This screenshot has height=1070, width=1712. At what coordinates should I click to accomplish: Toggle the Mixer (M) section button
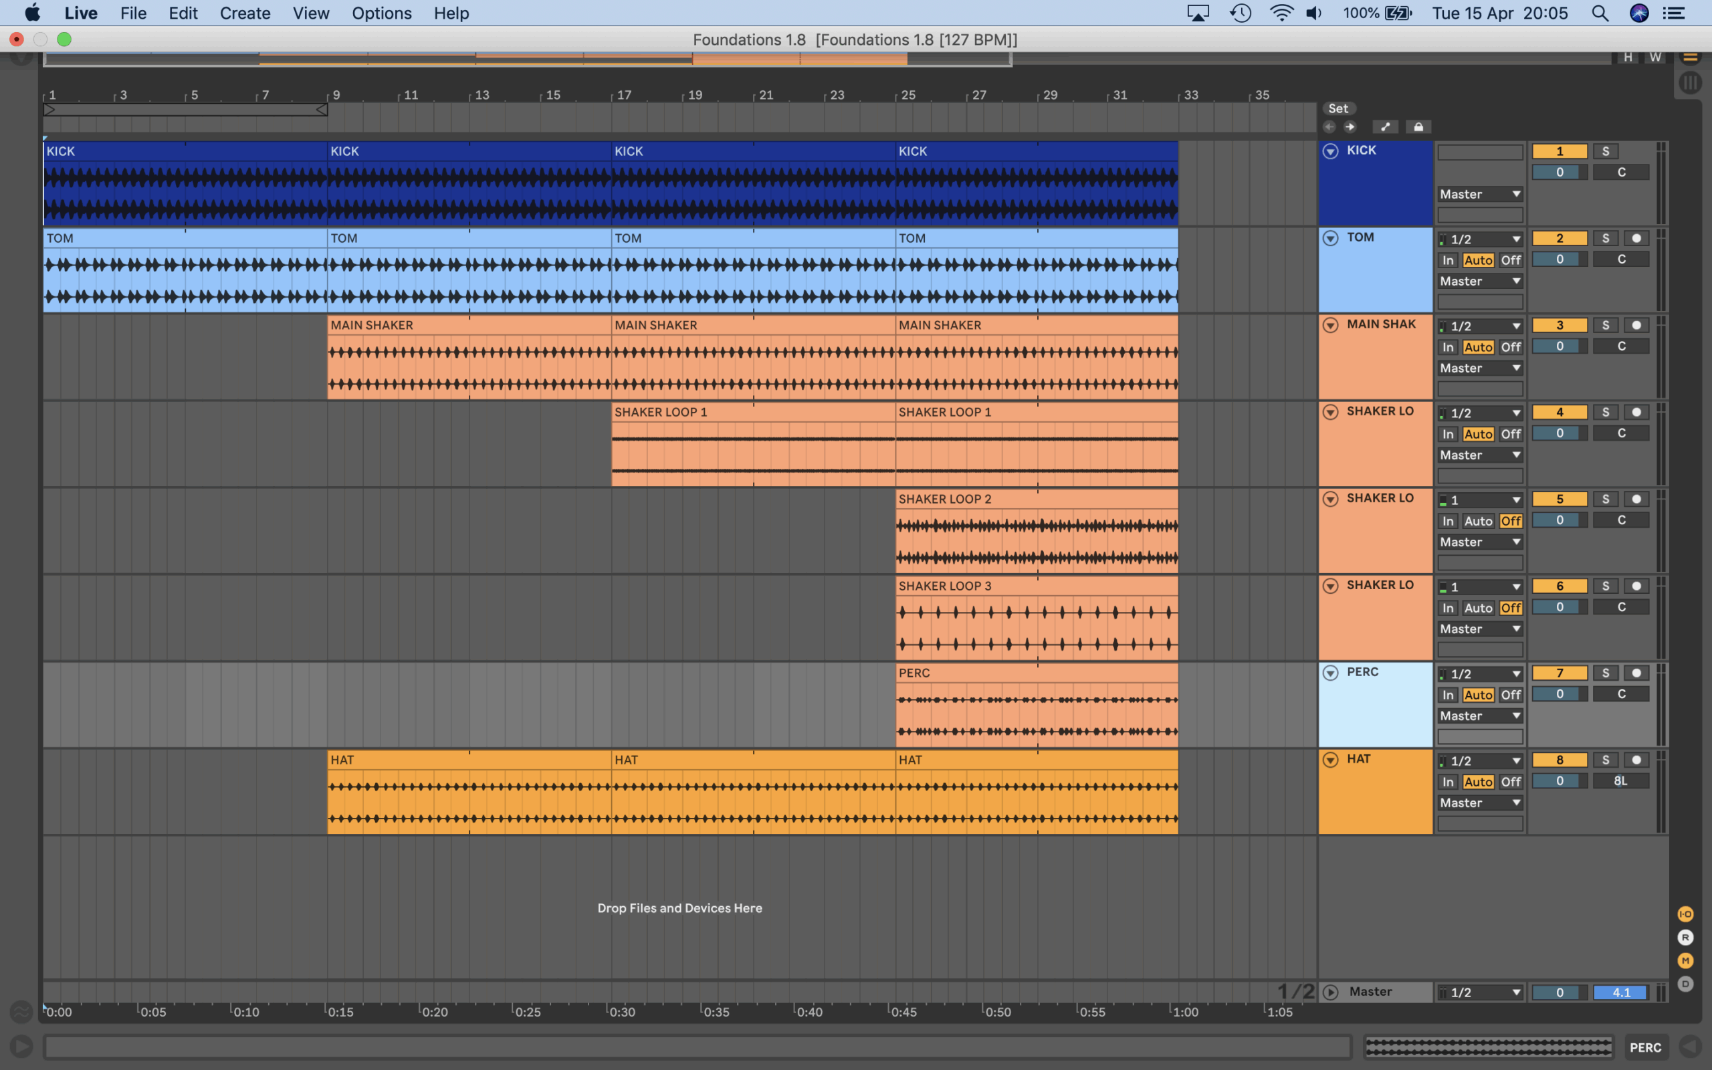click(x=1685, y=961)
